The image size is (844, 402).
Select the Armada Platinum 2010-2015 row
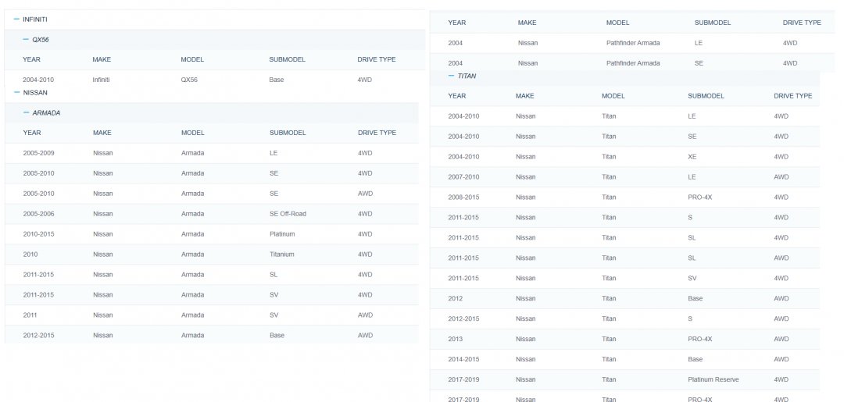coord(211,234)
